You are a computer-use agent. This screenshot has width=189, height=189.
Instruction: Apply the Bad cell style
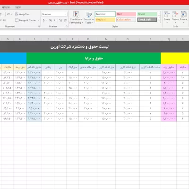[126, 14]
